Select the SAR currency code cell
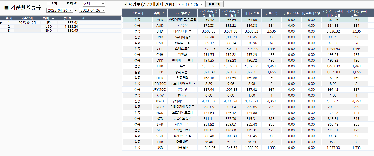The height and width of the screenshot is (156, 374). 160,125
